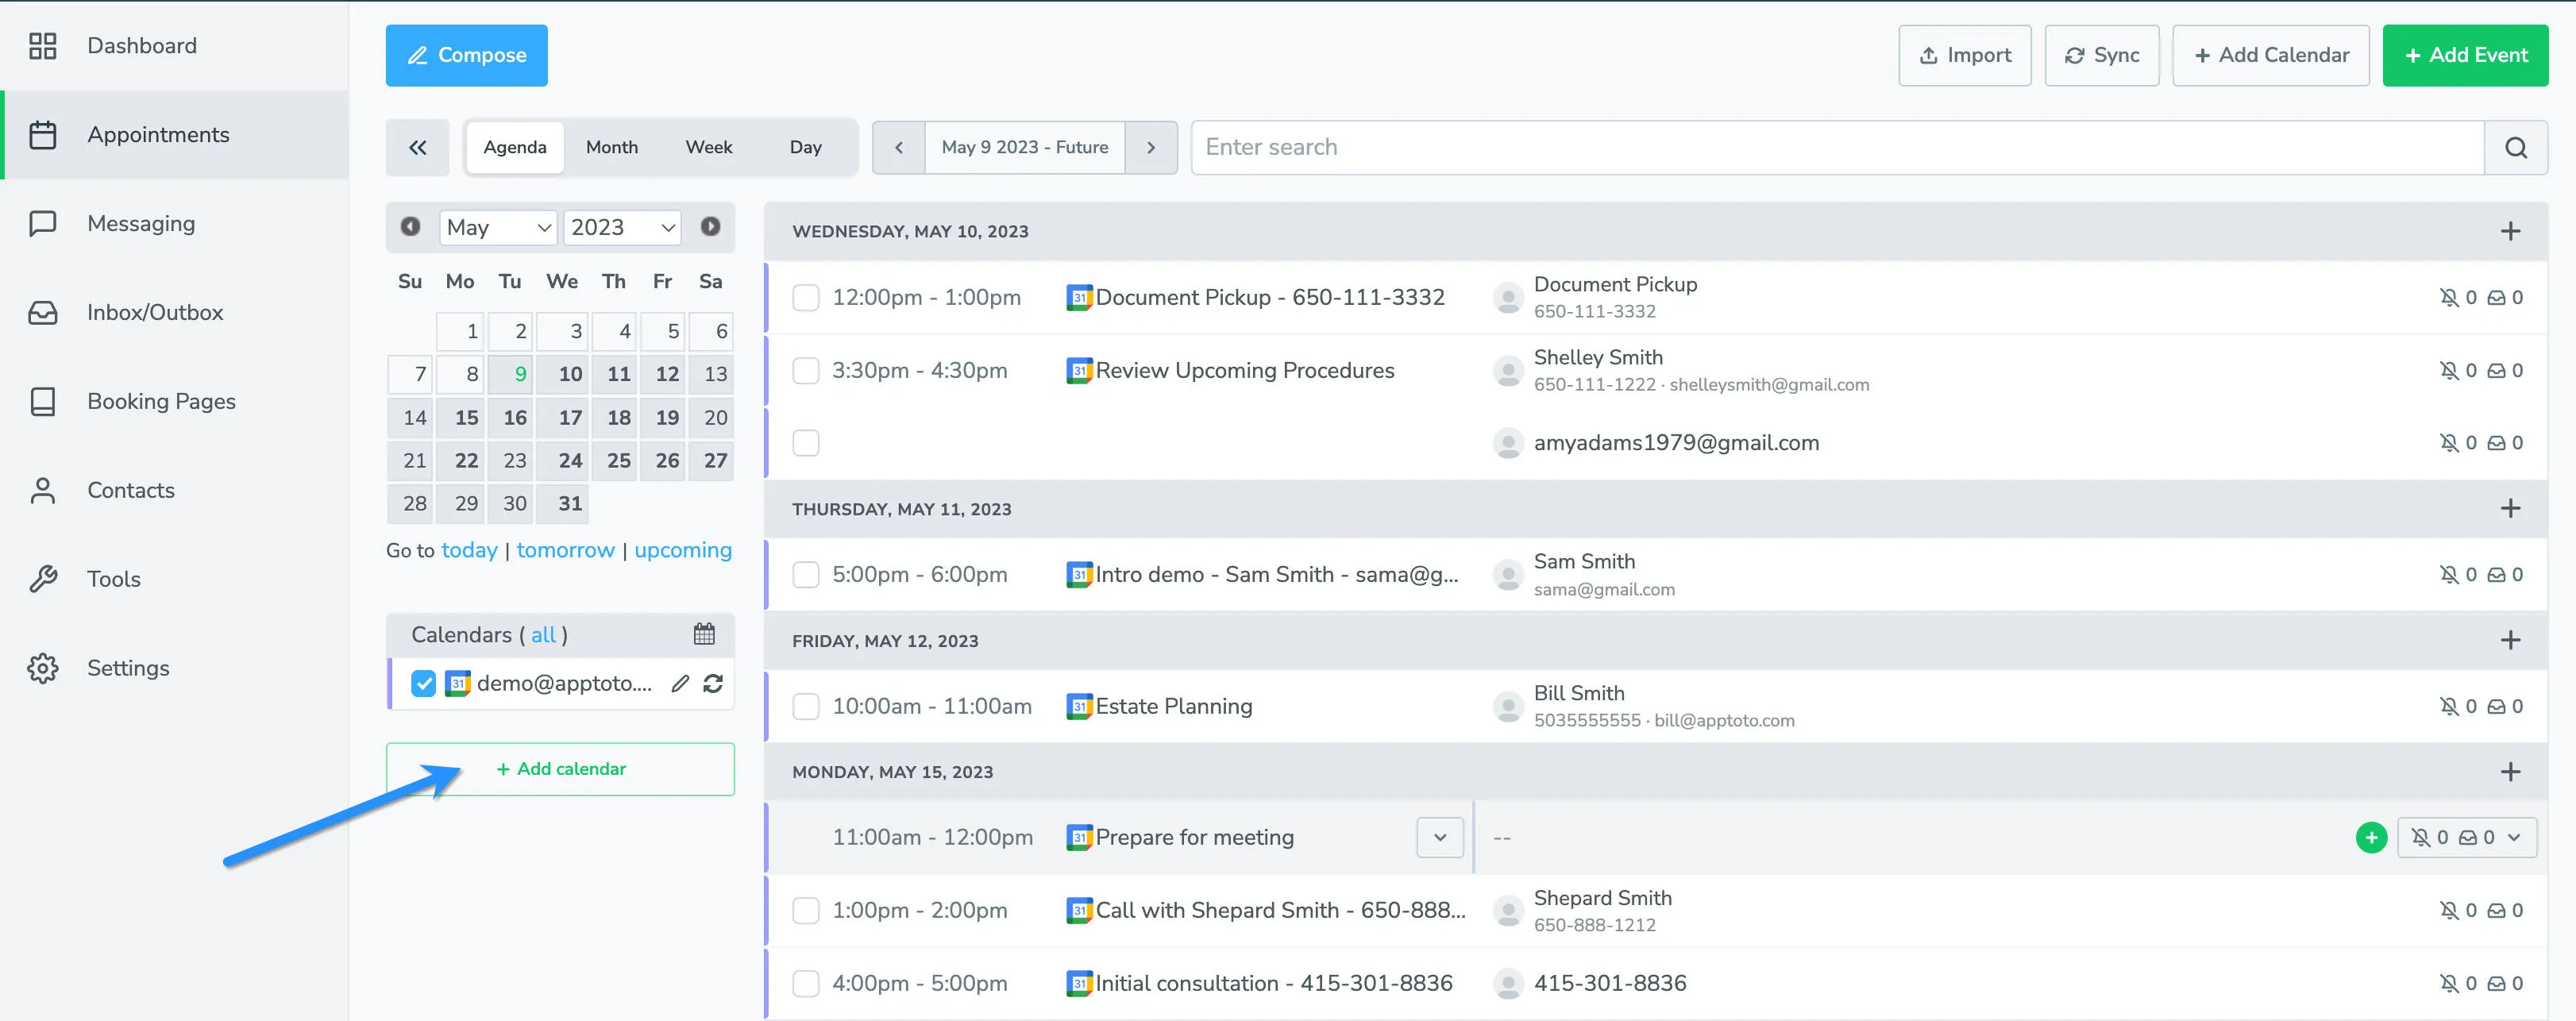This screenshot has height=1021, width=2576.
Task: Click the green plus on the Prepare for meeting row
Action: coord(2371,838)
